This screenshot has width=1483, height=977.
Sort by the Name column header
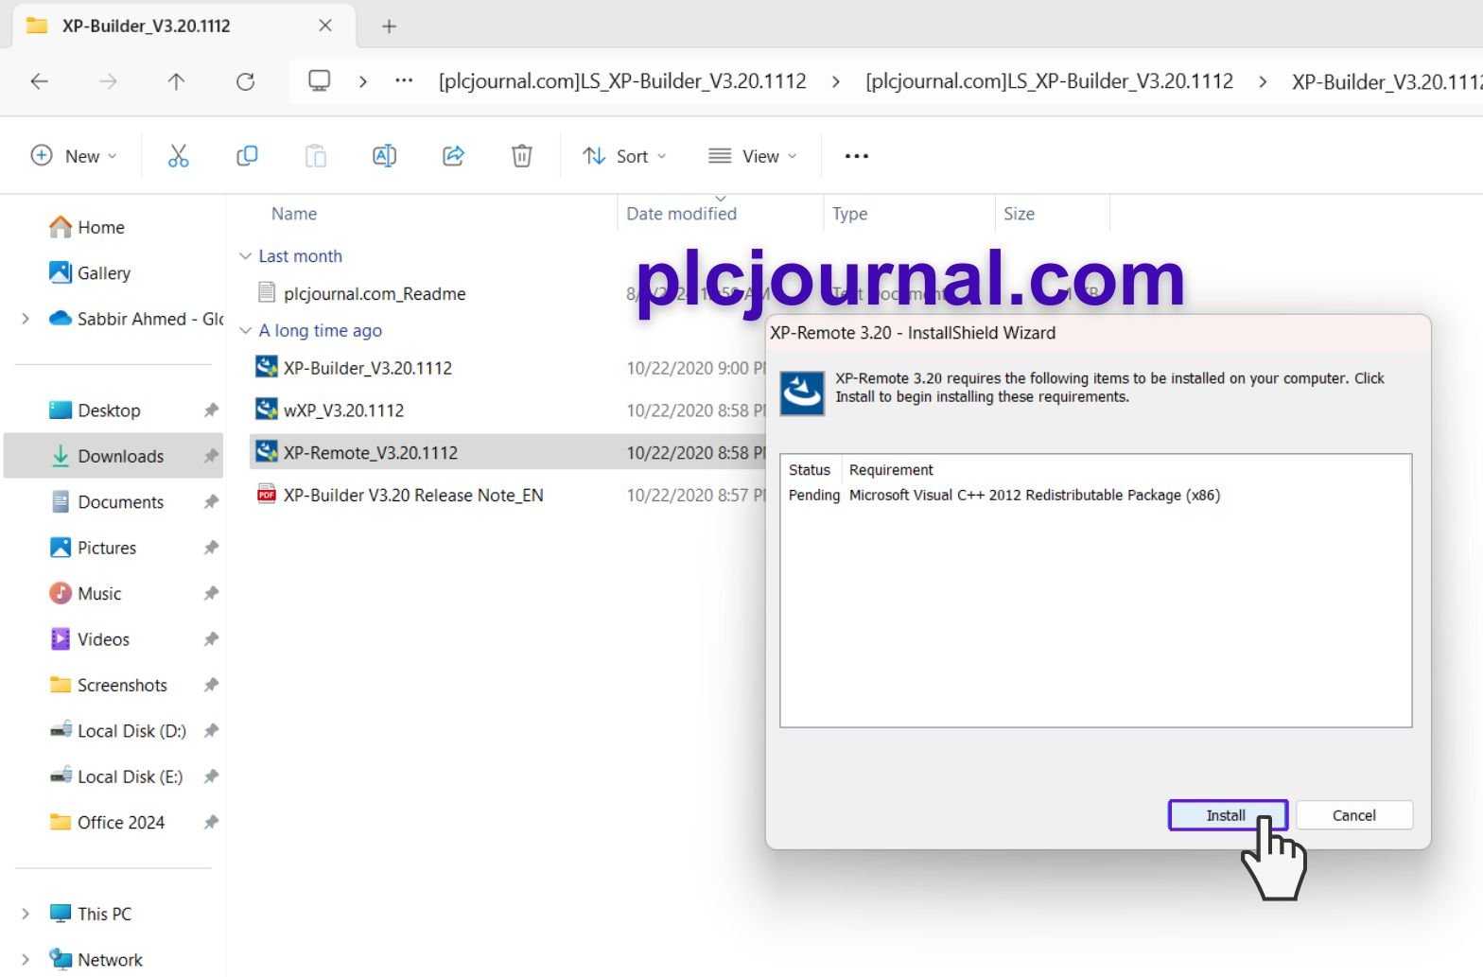coord(294,214)
